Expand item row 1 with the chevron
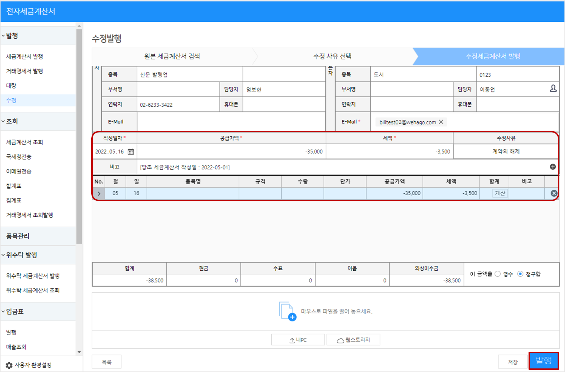565x372 pixels. pyautogui.click(x=99, y=193)
